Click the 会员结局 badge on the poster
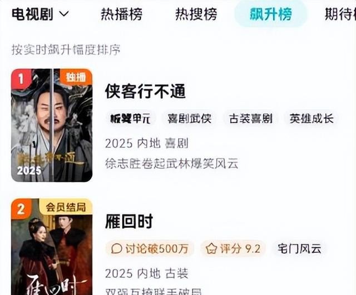Screen dimensions: 356x295 (66, 207)
